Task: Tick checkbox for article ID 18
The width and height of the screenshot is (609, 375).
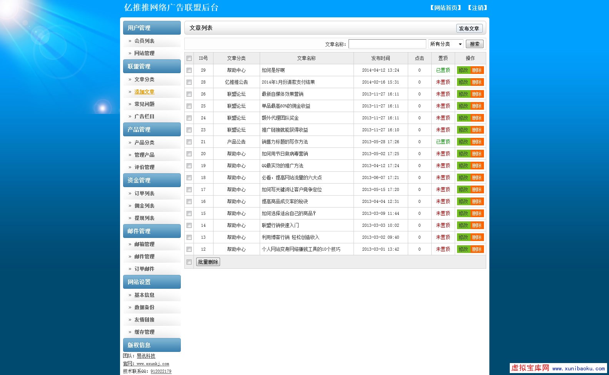Action: (x=189, y=178)
